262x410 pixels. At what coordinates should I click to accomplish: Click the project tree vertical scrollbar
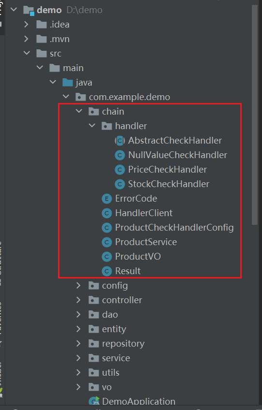255,115
